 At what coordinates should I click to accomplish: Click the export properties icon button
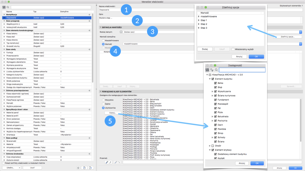(90, 168)
